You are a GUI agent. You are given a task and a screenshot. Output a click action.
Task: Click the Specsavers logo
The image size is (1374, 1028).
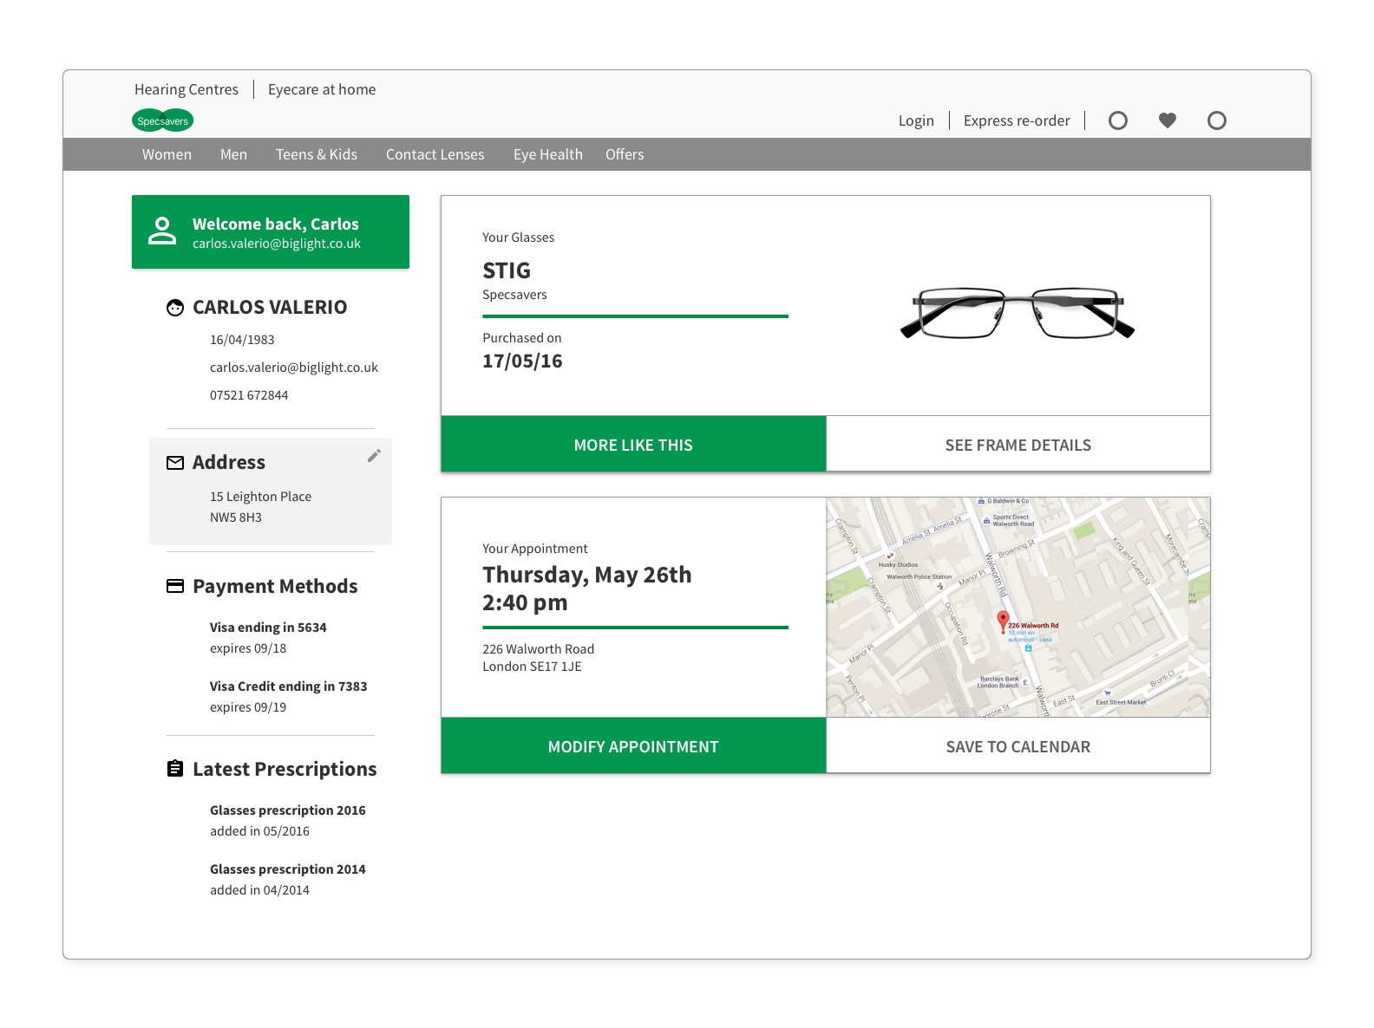(x=162, y=120)
